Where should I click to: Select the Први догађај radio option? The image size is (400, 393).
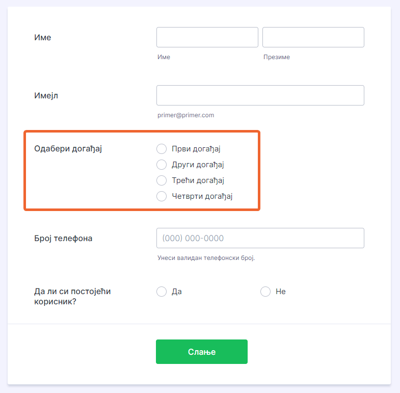[x=162, y=149]
